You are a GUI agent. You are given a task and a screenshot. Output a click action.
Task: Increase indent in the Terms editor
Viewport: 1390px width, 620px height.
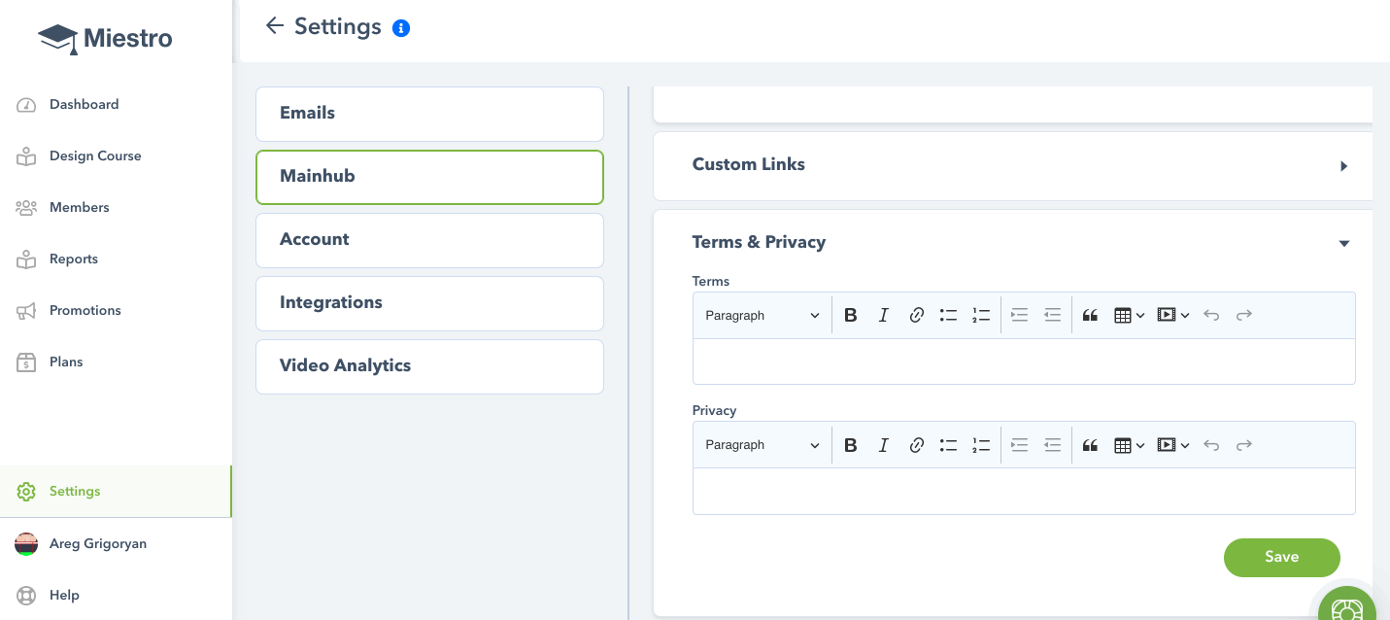[1019, 315]
